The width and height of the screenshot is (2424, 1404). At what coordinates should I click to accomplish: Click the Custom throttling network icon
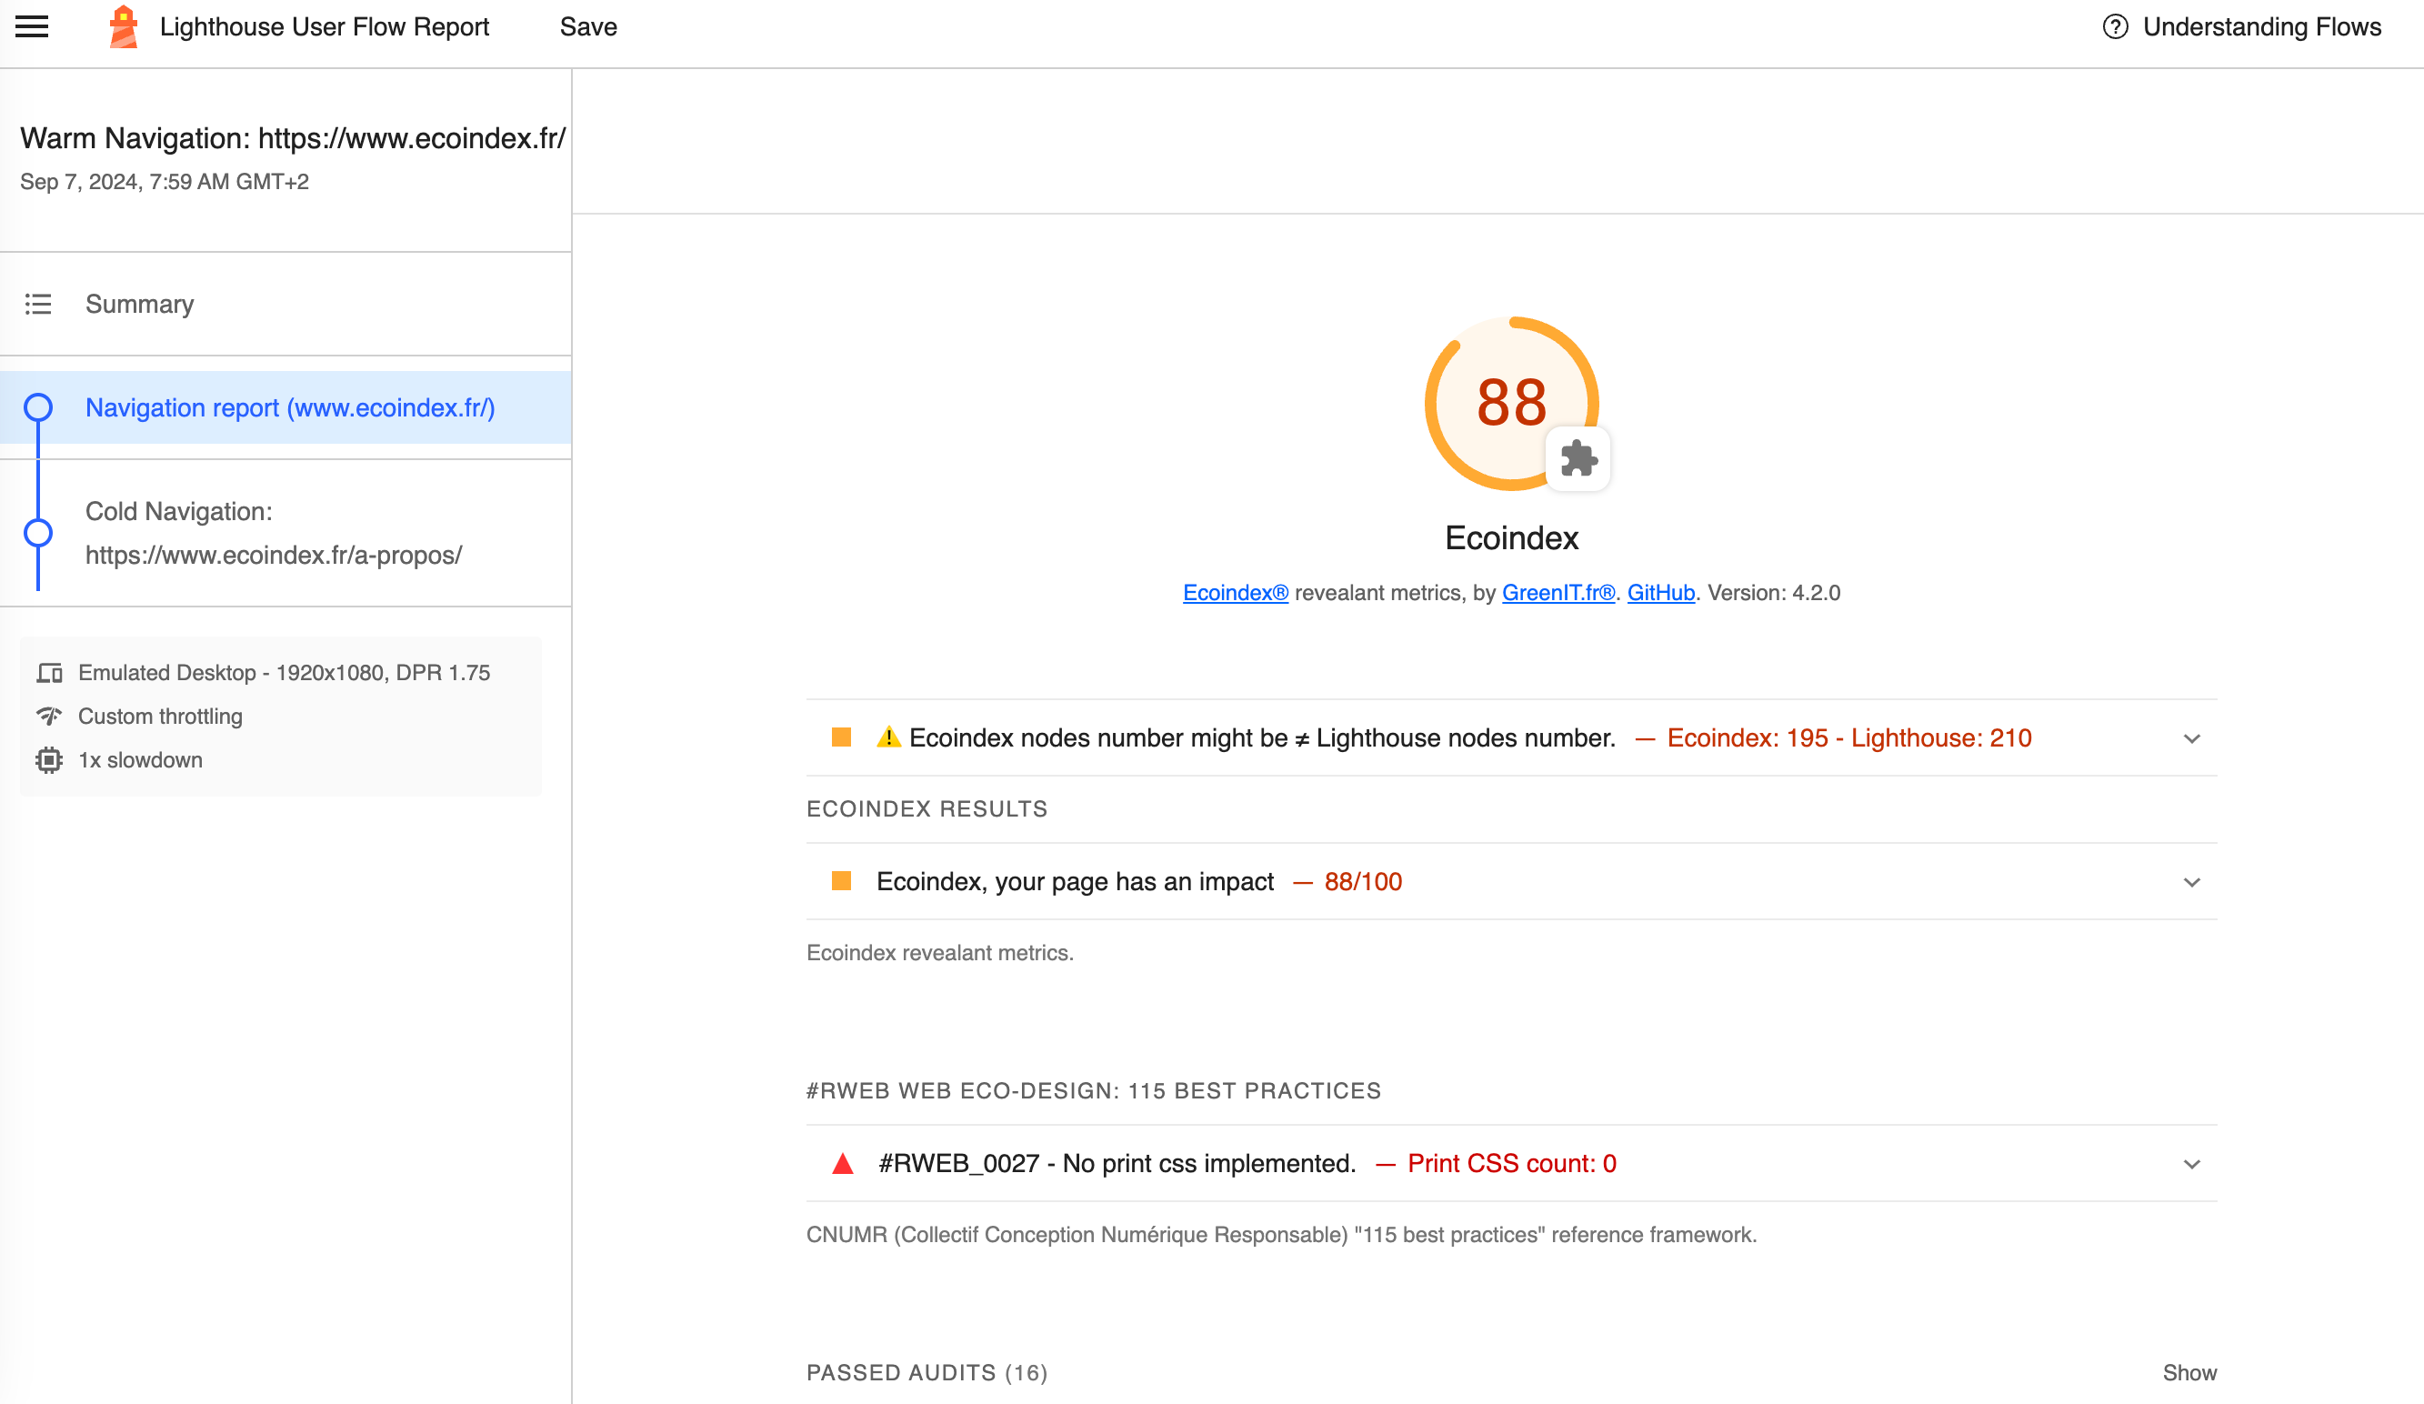[x=49, y=716]
